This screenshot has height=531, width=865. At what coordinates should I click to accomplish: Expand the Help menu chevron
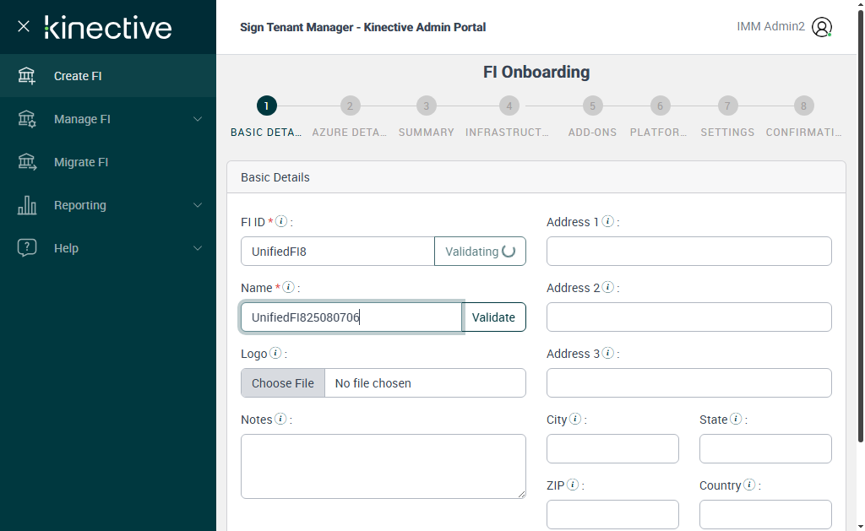198,248
